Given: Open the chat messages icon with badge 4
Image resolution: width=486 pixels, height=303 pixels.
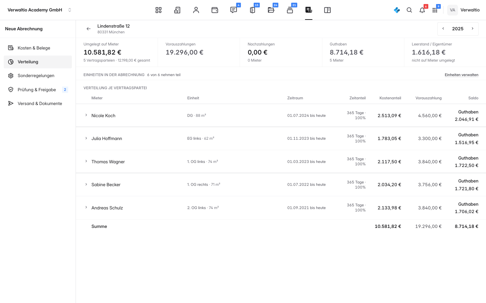Looking at the screenshot, I should point(234,10).
